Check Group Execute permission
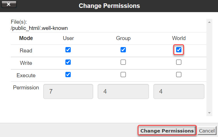 point(123,75)
